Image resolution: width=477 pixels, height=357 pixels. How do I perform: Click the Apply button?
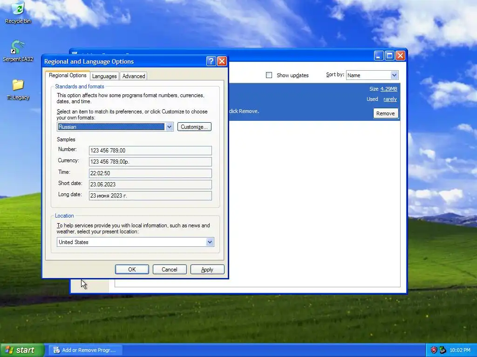click(207, 269)
